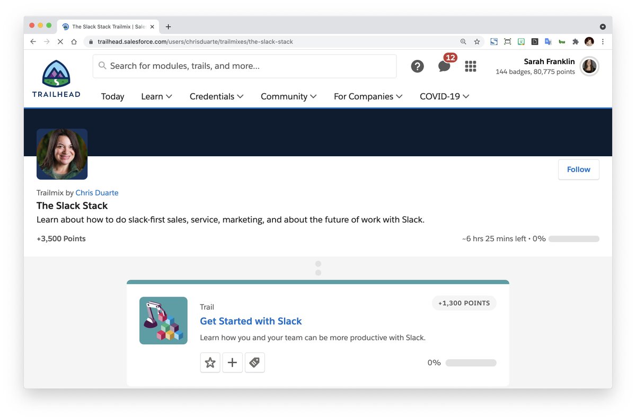Open the Google Translate extension
This screenshot has width=636, height=420.
click(x=549, y=41)
